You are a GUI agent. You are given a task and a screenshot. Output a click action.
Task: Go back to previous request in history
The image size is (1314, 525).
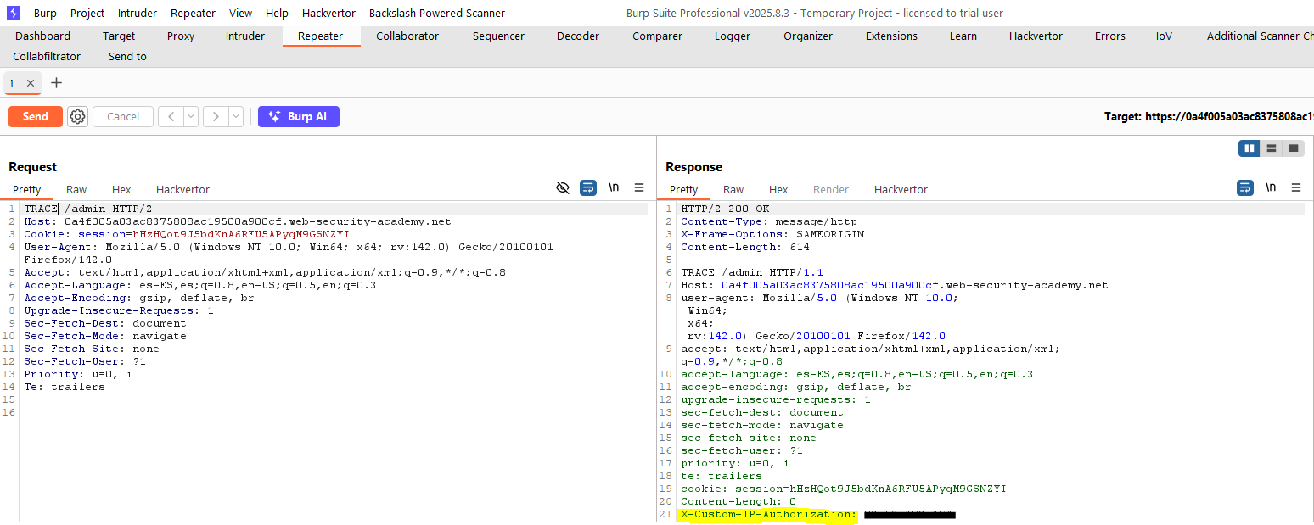click(x=171, y=117)
